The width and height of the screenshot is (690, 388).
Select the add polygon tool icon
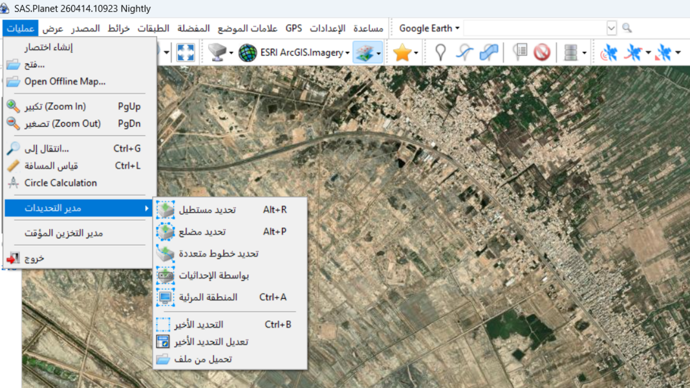pyautogui.click(x=489, y=52)
